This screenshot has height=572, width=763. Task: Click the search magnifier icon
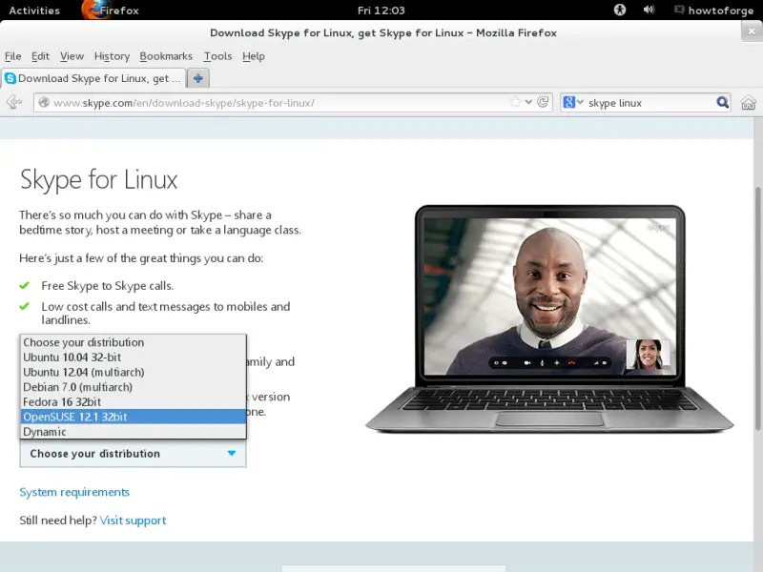pyautogui.click(x=723, y=102)
